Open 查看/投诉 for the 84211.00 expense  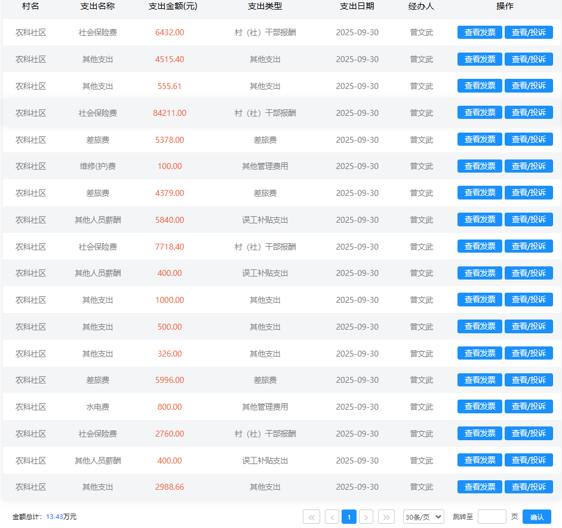529,112
